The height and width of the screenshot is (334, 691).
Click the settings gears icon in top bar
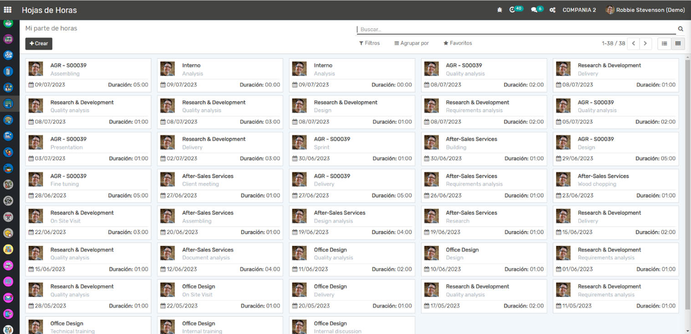click(552, 10)
